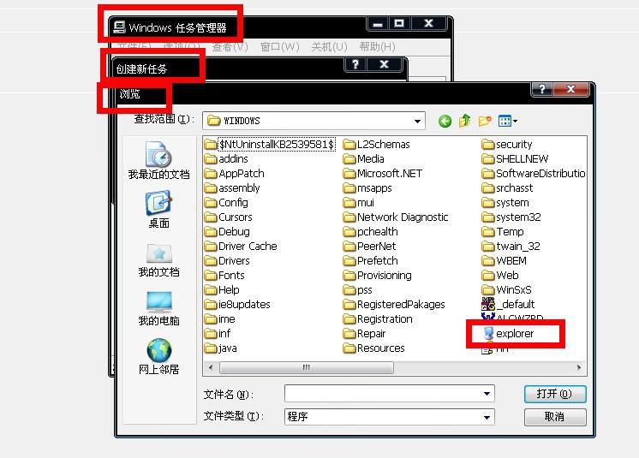Select the SoftwareDistribution folder
The width and height of the screenshot is (639, 458).
[534, 174]
